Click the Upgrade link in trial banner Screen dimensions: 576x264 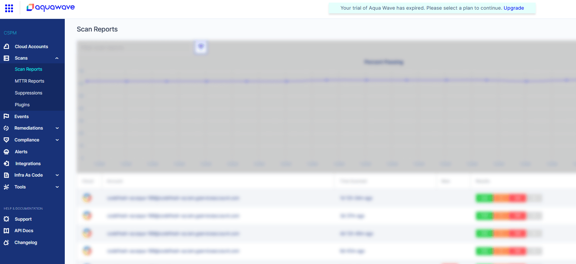[513, 8]
